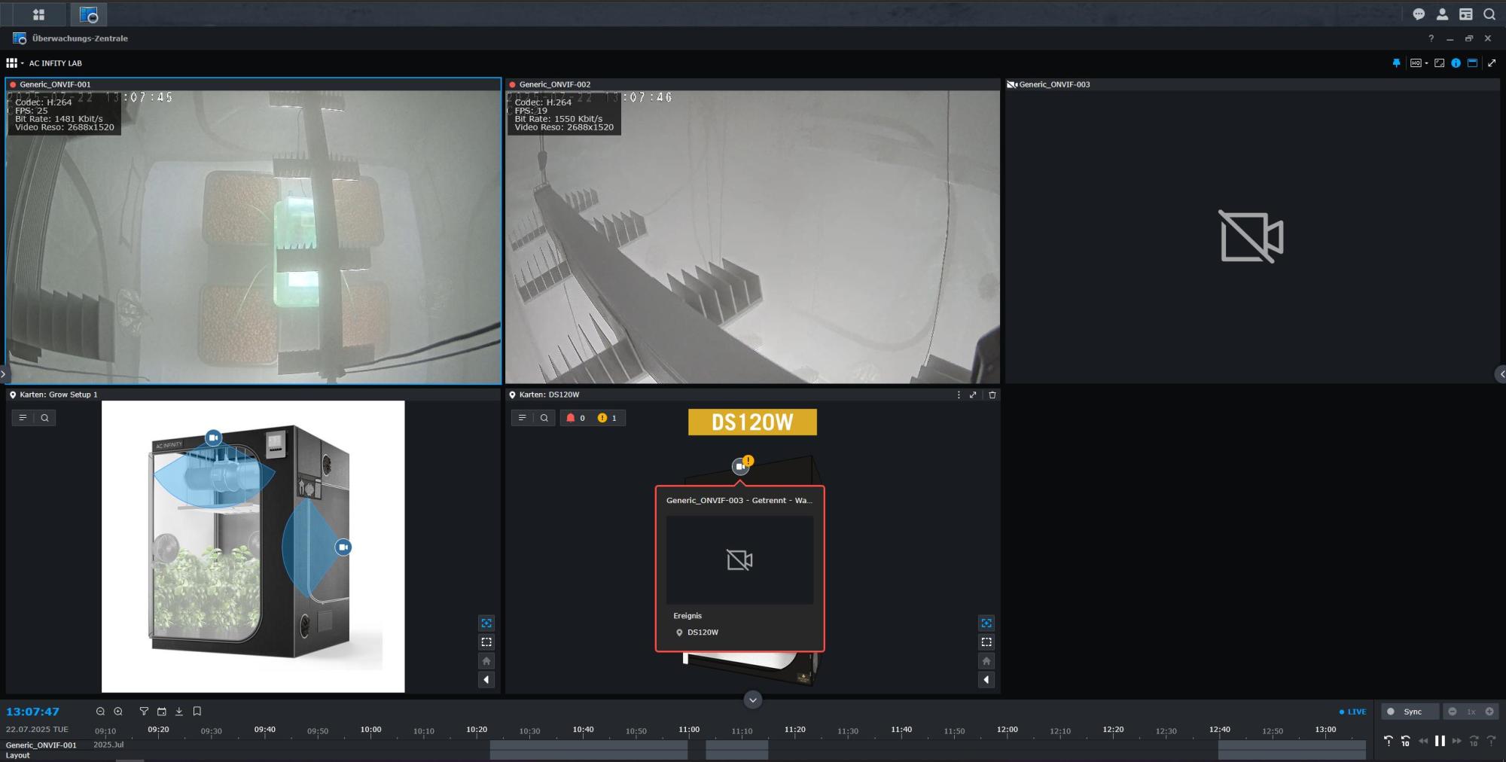Viewport: 1506px width, 762px height.
Task: Delete the DS120W map panel trash icon
Action: coord(992,395)
